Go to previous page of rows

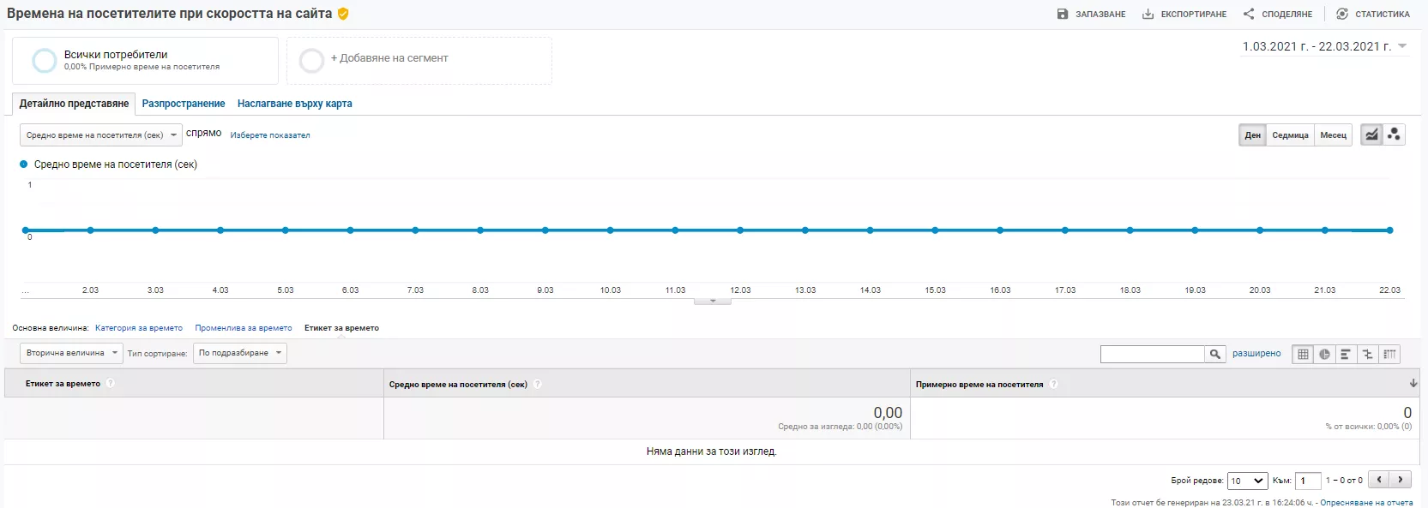pyautogui.click(x=1379, y=480)
